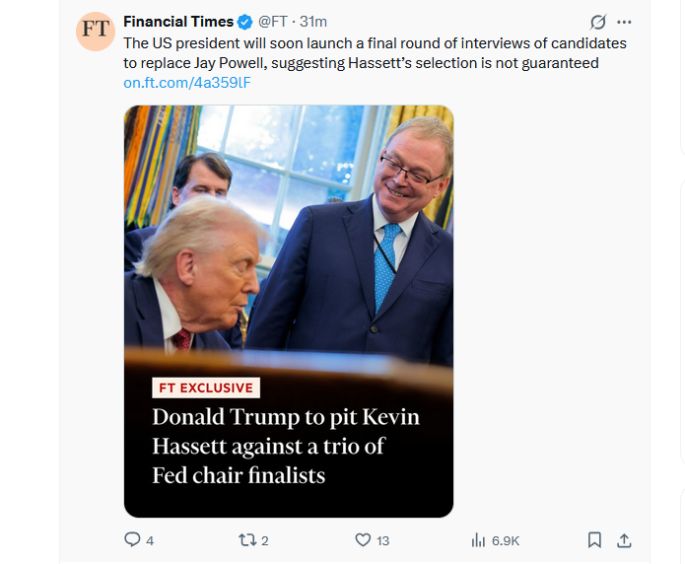The width and height of the screenshot is (685, 564).
Task: Open Grok explain icon on post
Action: click(x=597, y=22)
